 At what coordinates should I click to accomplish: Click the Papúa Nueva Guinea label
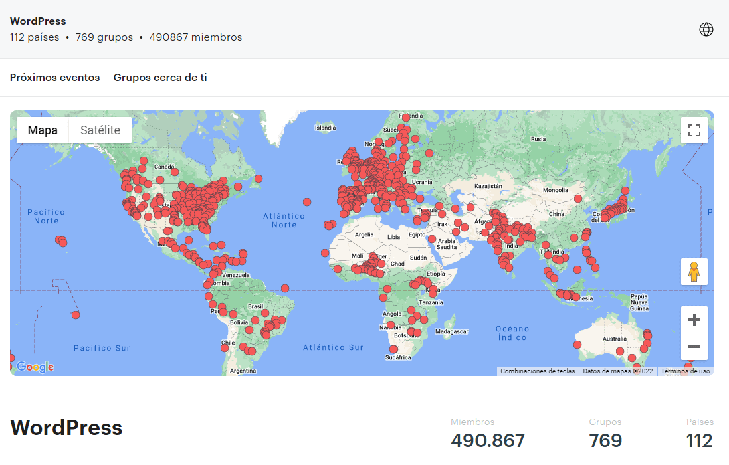[639, 302]
